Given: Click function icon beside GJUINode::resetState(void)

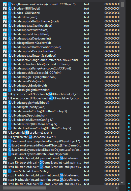Looking at the screenshot, I should 5,81.
